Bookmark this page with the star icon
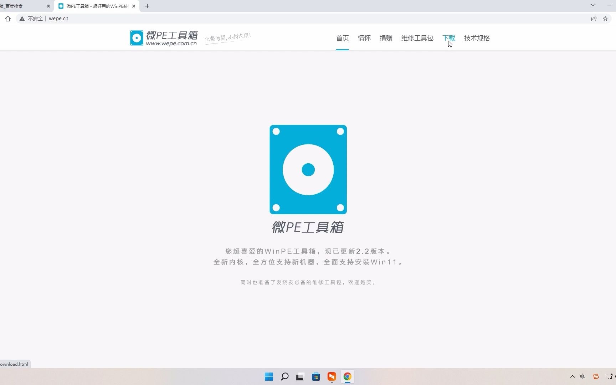The width and height of the screenshot is (616, 385). (x=605, y=19)
